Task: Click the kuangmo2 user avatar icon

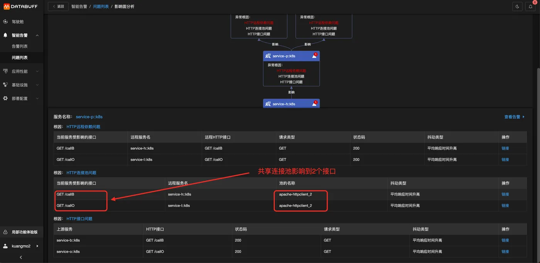Action: (5, 246)
